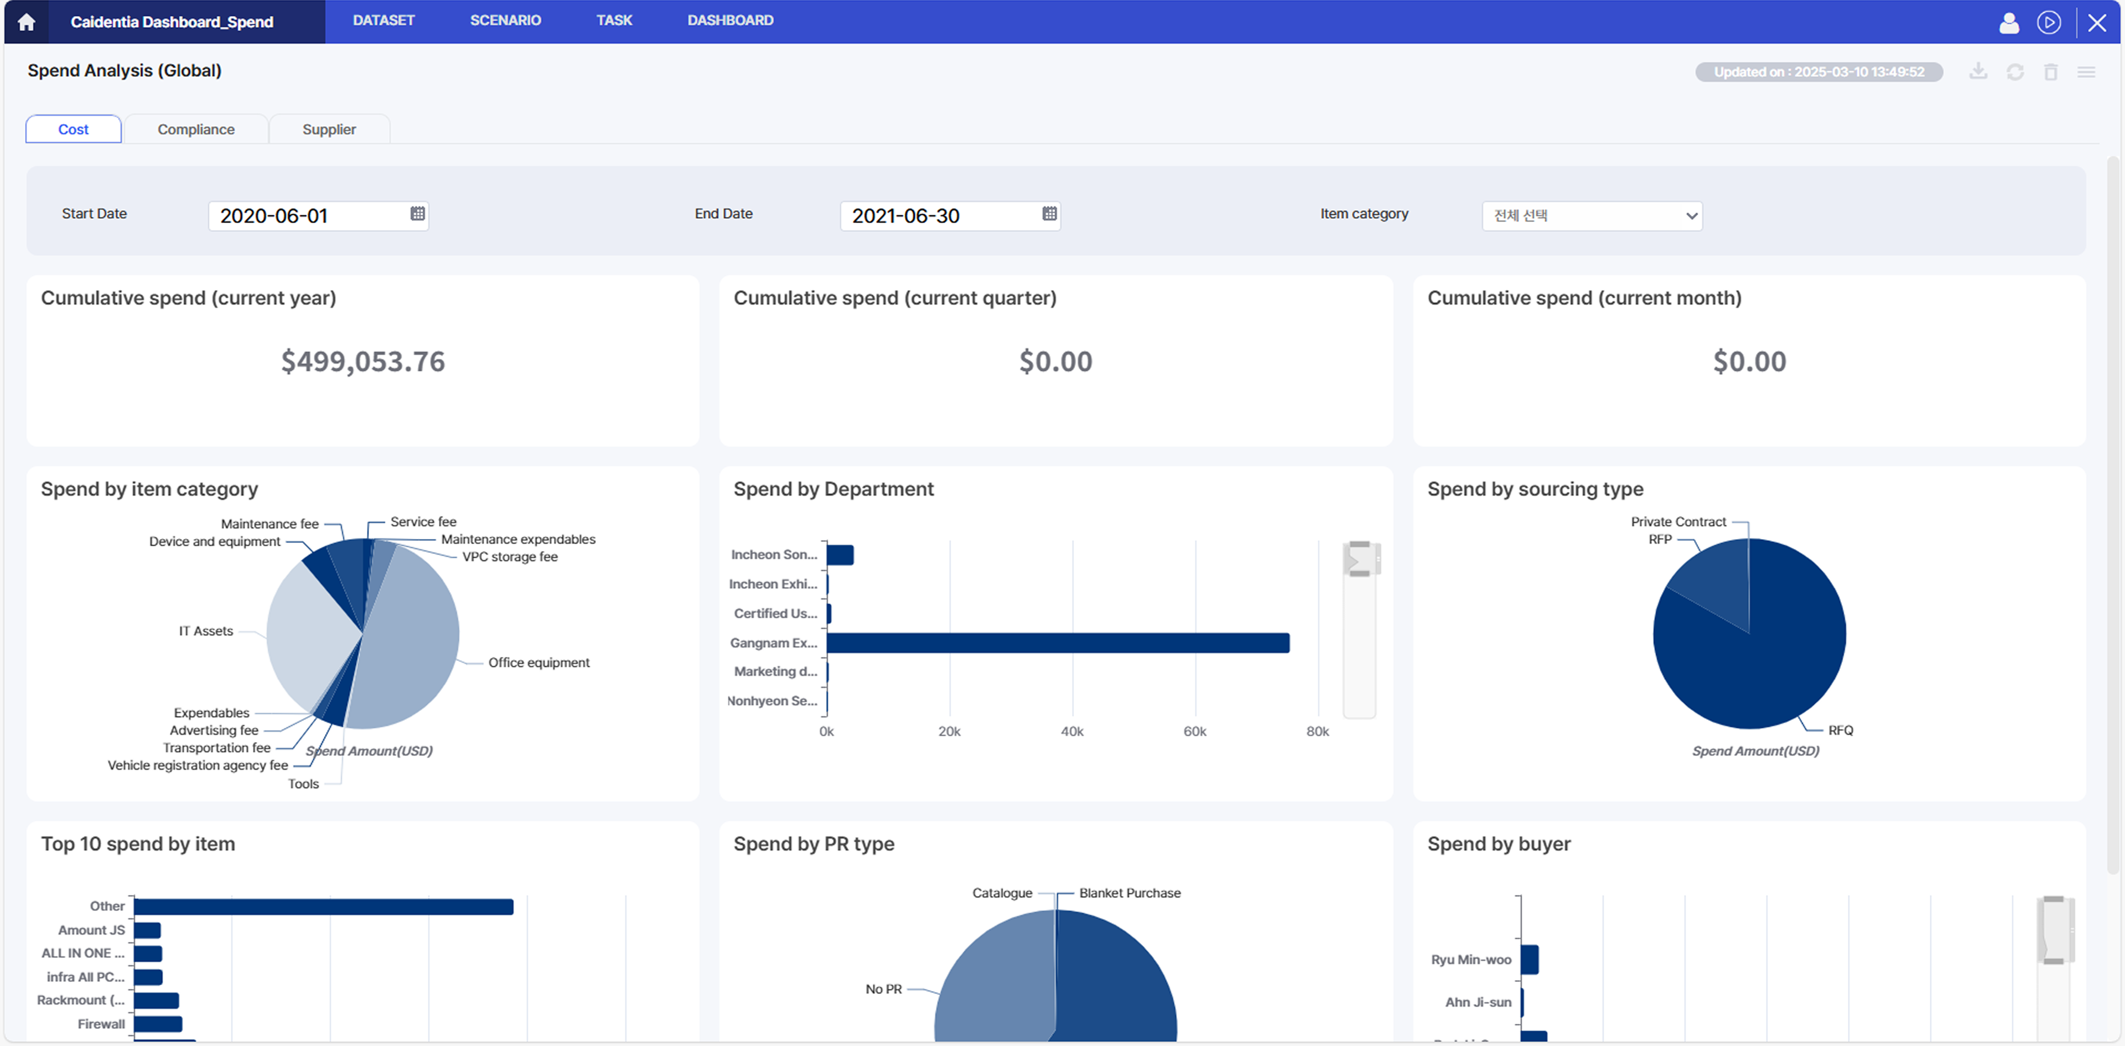This screenshot has width=2125, height=1046.
Task: Click the Start Date input field
Action: pyautogui.click(x=309, y=216)
